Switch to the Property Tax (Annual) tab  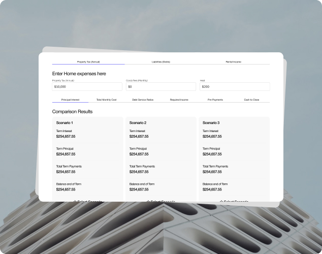point(88,61)
